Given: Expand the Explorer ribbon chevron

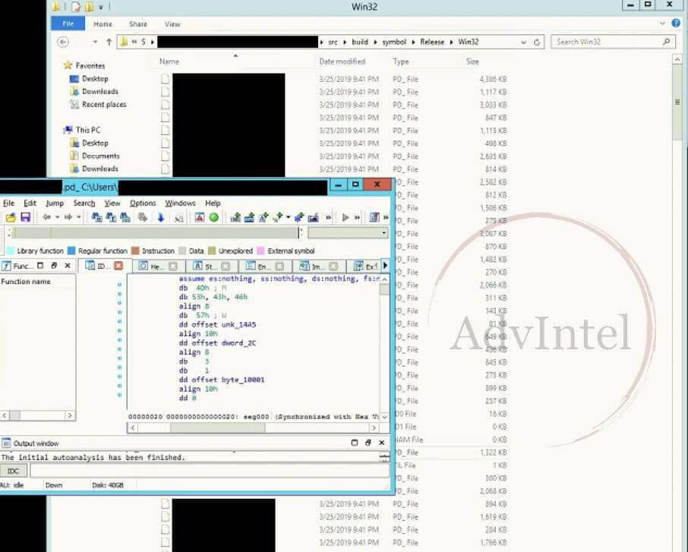Looking at the screenshot, I should coord(662,24).
